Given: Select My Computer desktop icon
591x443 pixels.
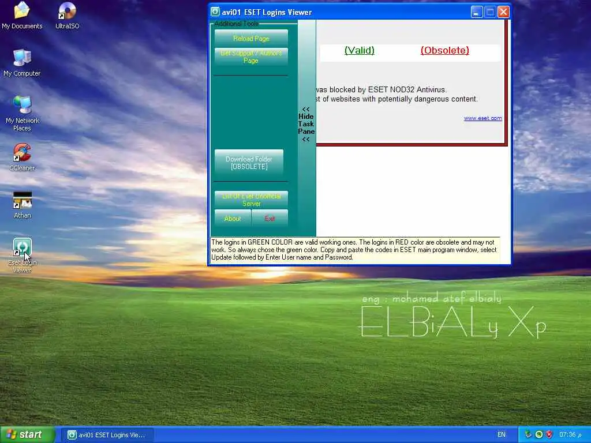Looking at the screenshot, I should coord(22,63).
